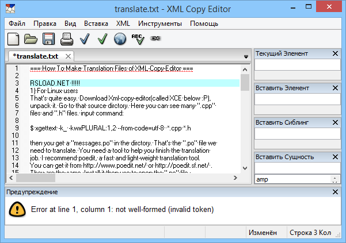346x243 pixels.
Task: Click line 3 text RSLOAD.NET !!!!!
Action: tap(55, 83)
